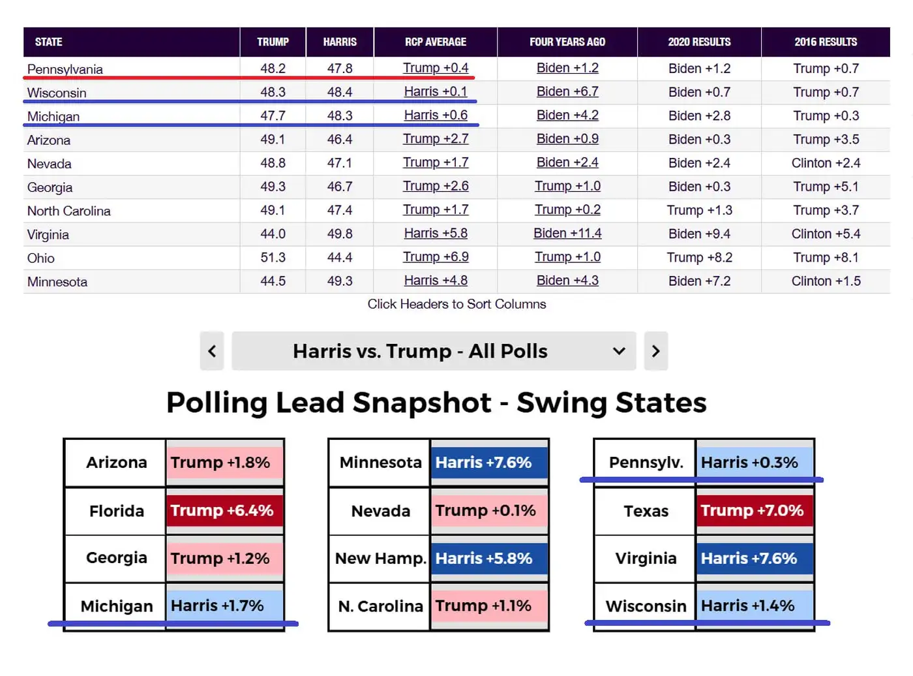Screen dimensions: 913x676
Task: Click the previous poll arrow button
Action: [x=212, y=351]
